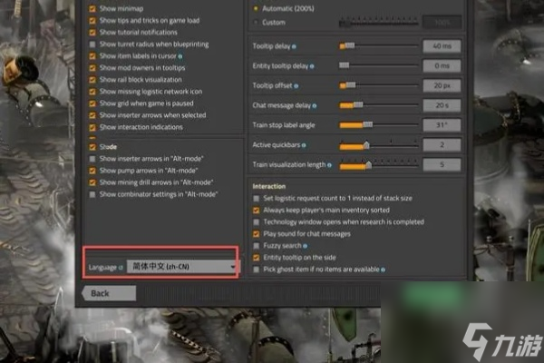Enable Show combinator settings in Alt-mode
This screenshot has width=544, height=363.
92,194
